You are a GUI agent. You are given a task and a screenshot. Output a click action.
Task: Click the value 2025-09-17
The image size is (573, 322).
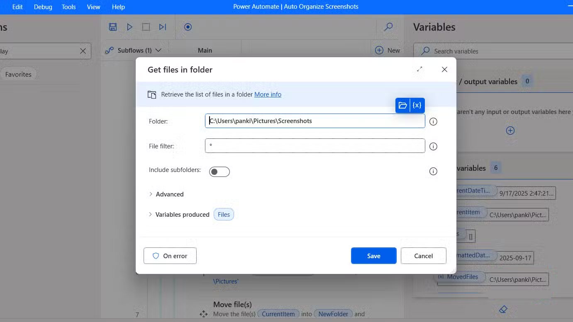tap(515, 257)
